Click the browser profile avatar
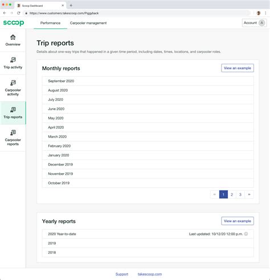 click(259, 13)
